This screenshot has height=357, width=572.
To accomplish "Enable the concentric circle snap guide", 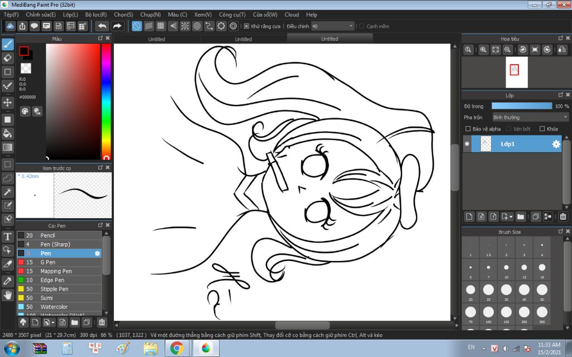I will click(x=197, y=26).
